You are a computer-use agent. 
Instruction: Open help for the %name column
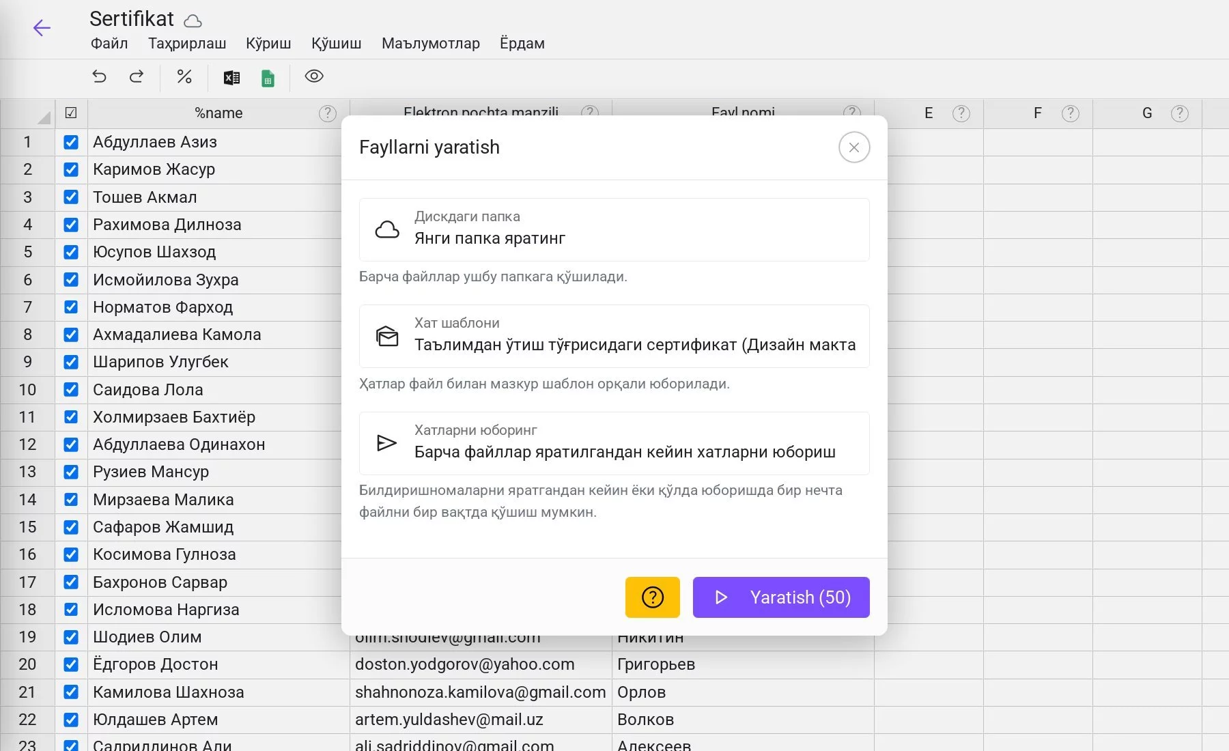(328, 113)
